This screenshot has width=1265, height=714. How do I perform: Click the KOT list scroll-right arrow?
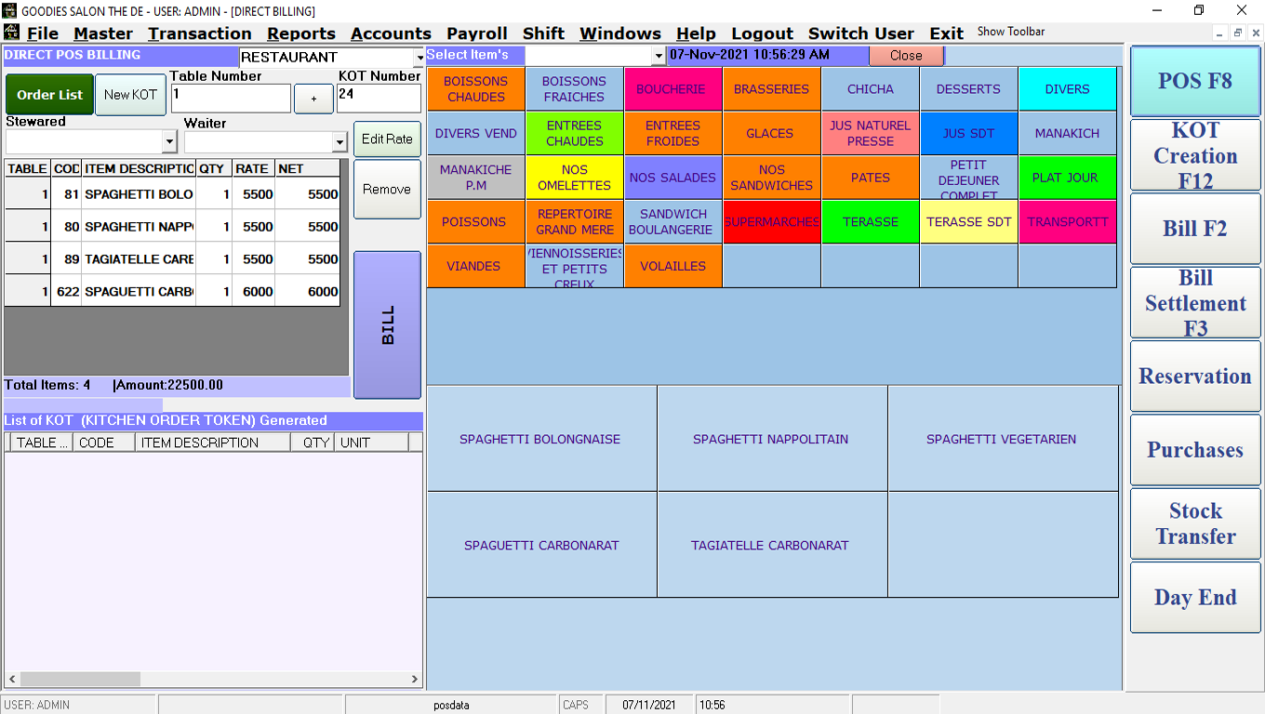[416, 680]
